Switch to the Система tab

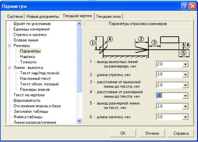click(x=15, y=16)
